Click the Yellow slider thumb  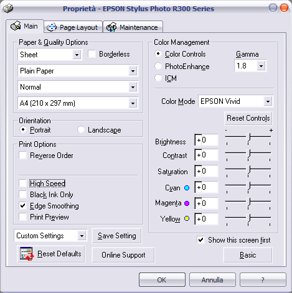(x=248, y=219)
